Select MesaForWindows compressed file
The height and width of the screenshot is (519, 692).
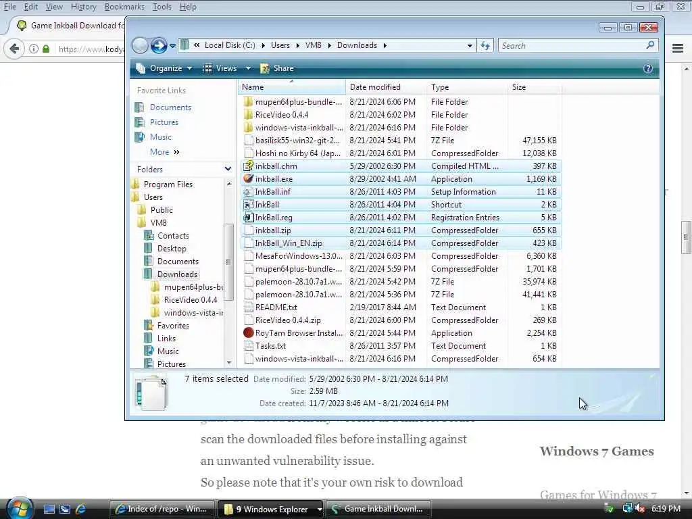coord(401,256)
